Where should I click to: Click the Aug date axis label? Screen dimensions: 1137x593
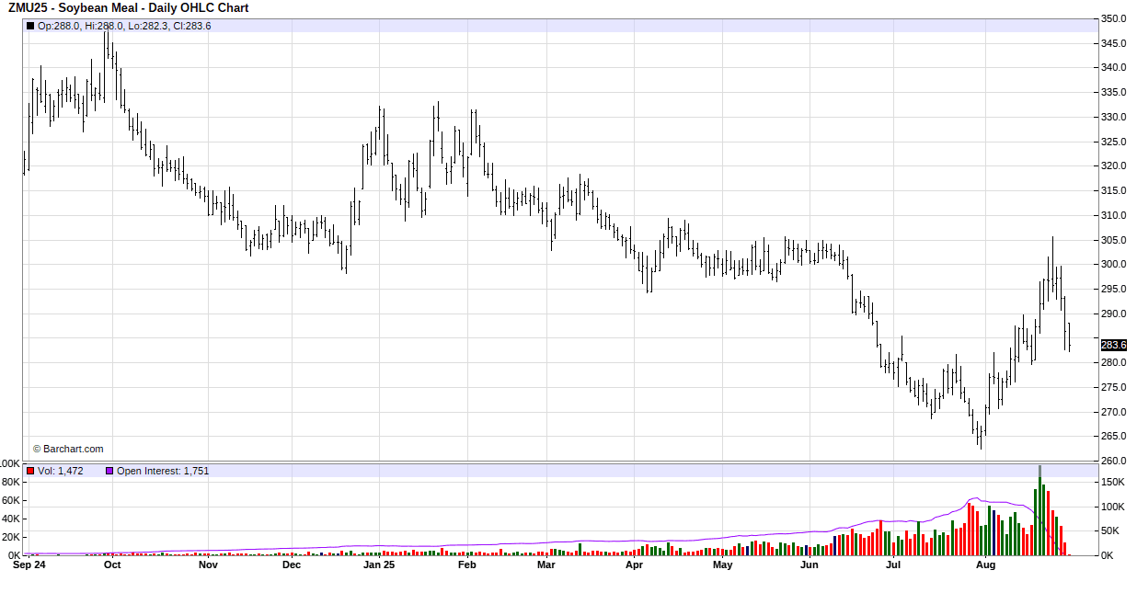pos(985,565)
